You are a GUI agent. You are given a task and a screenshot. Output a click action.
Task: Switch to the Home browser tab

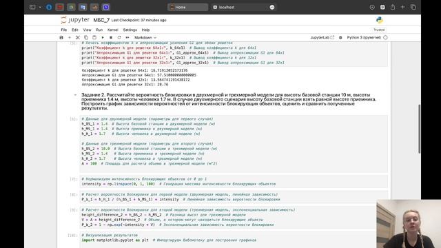coord(187,8)
